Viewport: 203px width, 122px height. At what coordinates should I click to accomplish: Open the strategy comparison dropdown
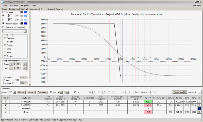(x=25, y=31)
